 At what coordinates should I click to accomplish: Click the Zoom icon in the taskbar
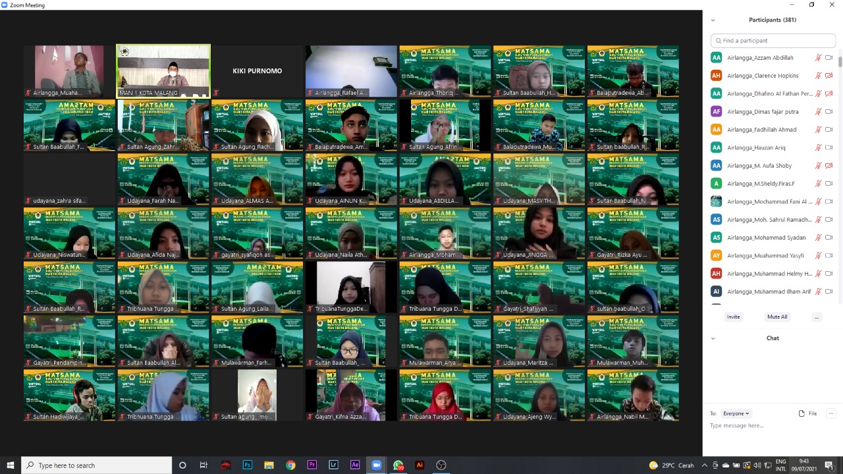click(376, 465)
